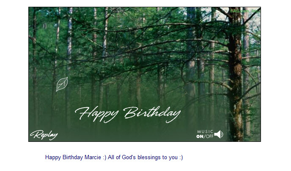The width and height of the screenshot is (291, 171).
Task: Click the smiley right after Marcie
Action: [104, 157]
